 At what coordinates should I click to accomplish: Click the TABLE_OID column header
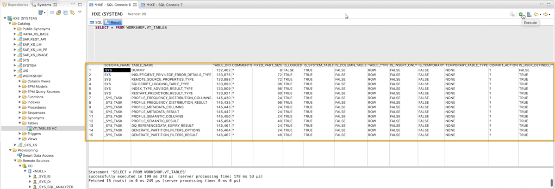[x=222, y=65]
